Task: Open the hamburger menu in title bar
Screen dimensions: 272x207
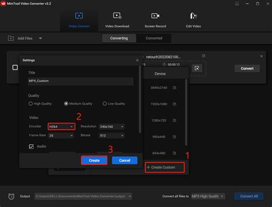Action: coord(237,3)
